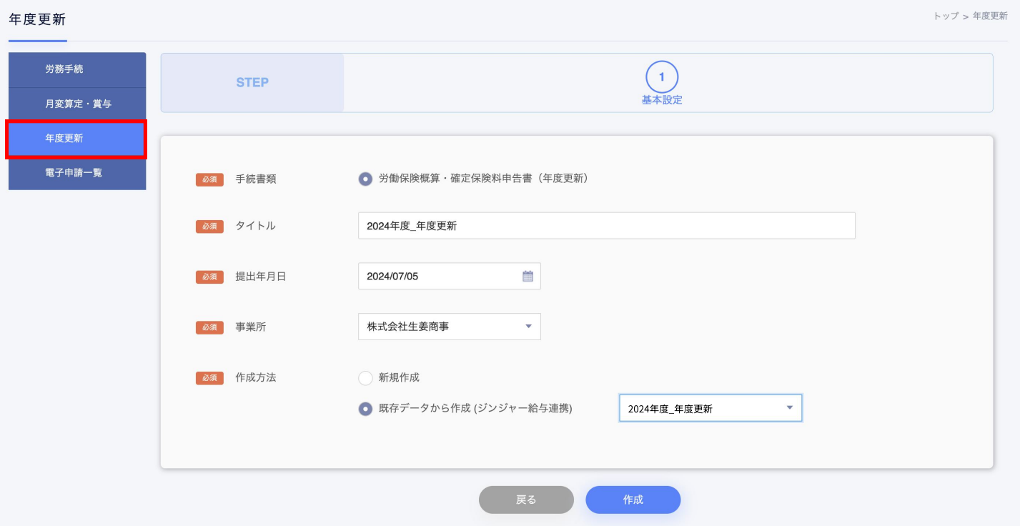Click the gray 戻る button

point(526,500)
